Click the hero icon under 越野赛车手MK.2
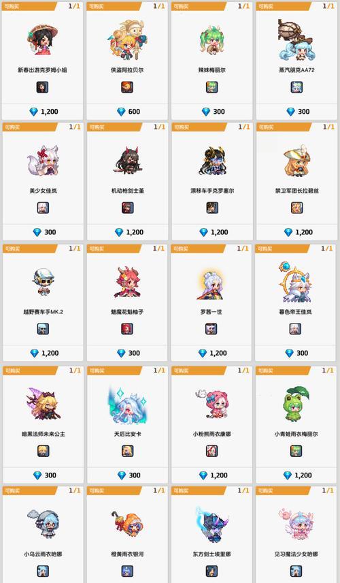340x583 pixels. (x=43, y=329)
